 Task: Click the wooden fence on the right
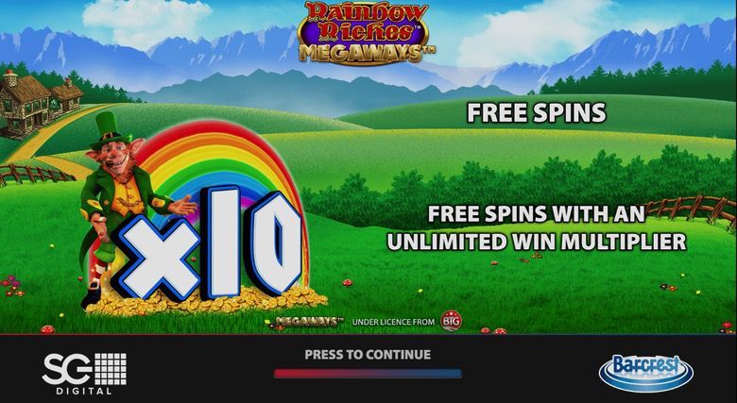[x=691, y=210]
